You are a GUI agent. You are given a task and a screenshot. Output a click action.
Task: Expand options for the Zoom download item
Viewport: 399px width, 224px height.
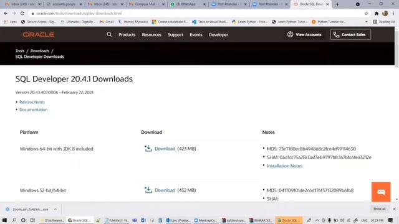click(55, 209)
